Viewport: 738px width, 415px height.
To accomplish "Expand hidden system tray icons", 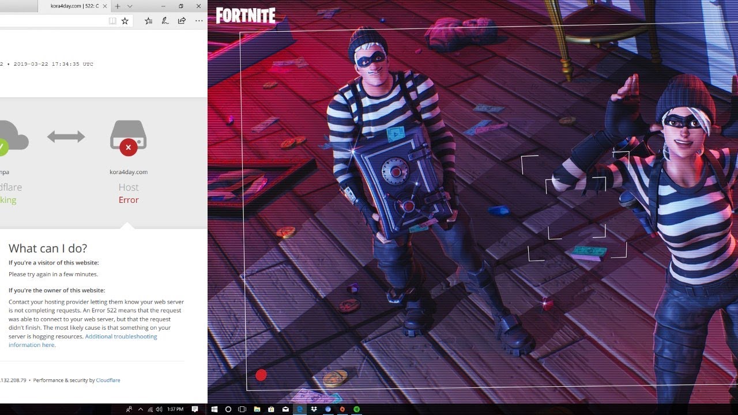I will pyautogui.click(x=140, y=409).
